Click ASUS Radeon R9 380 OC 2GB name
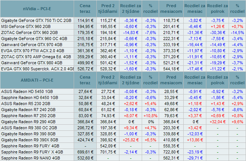246x161 pixels. click(29, 128)
